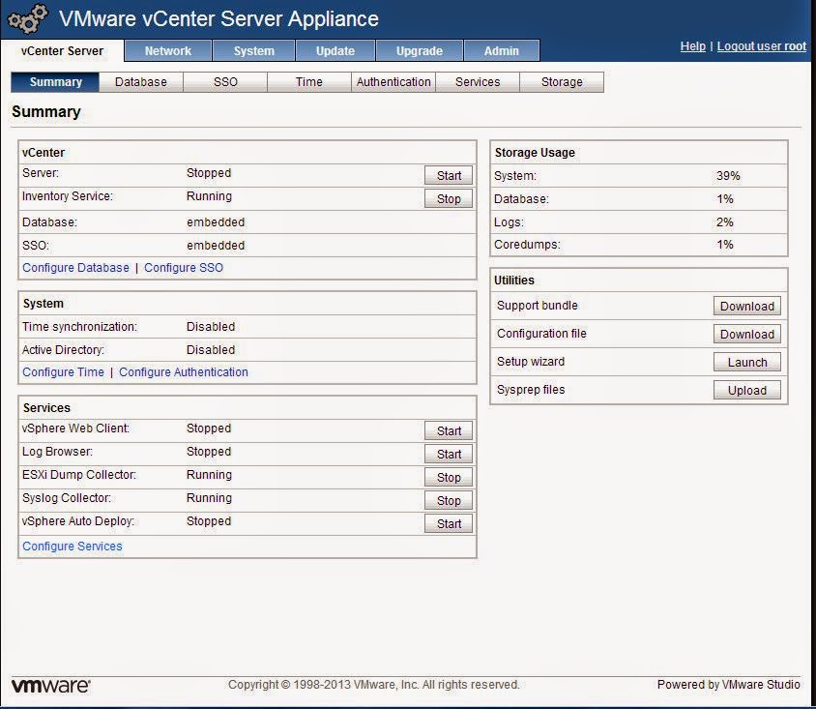Click the 'Stopped' status of Log Browser
This screenshot has height=709, width=816.
tap(209, 452)
